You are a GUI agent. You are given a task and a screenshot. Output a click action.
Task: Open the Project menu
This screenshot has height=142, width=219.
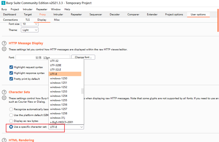pyautogui.click(x=15, y=9)
